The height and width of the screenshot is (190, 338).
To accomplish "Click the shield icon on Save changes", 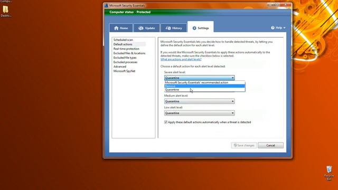I will click(x=235, y=146).
